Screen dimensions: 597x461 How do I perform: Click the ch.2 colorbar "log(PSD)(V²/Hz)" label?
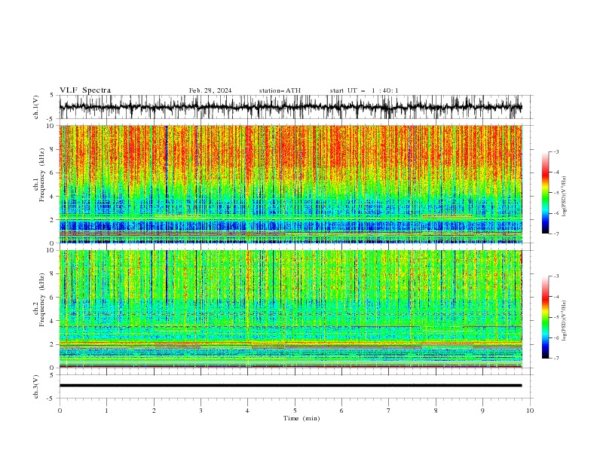564,321
